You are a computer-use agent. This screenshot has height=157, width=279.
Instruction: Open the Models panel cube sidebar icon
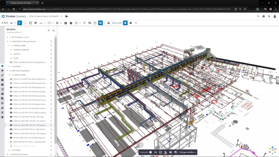[x=2, y=66]
